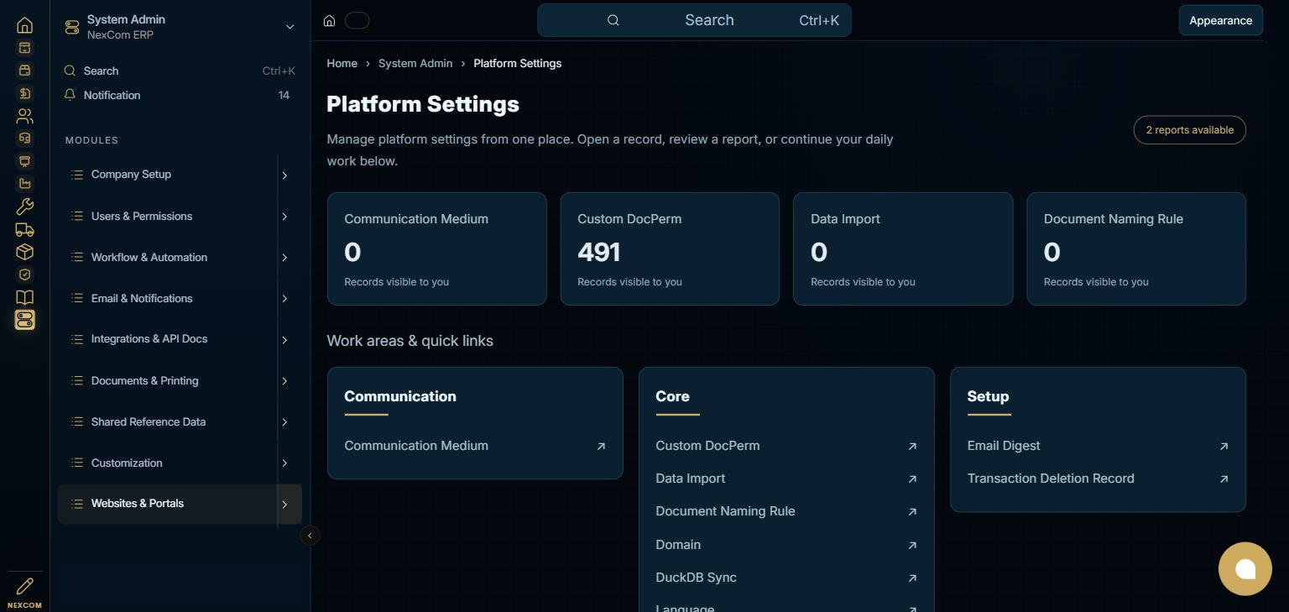Expand the Websites & Portals chevron
1289x612 pixels.
[x=284, y=505]
